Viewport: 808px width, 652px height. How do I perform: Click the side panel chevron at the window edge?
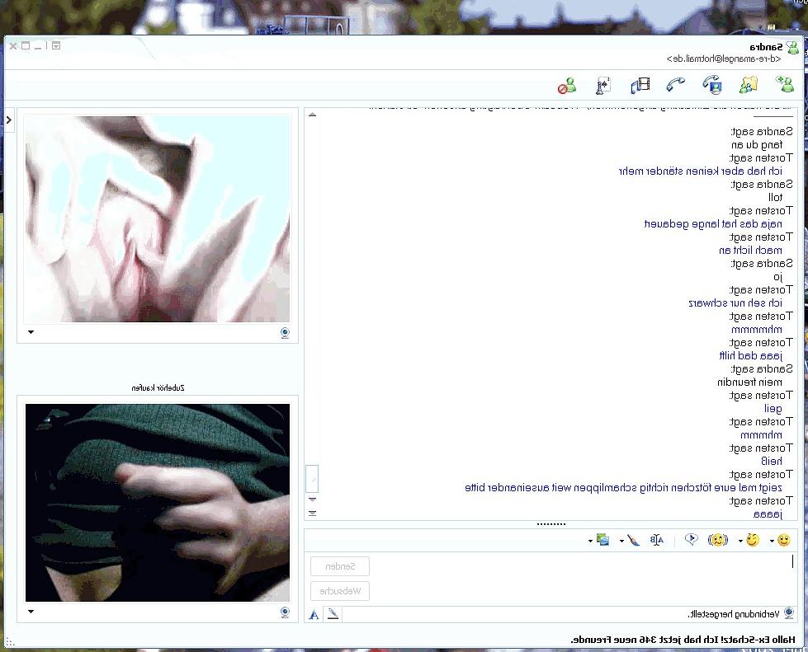9,120
